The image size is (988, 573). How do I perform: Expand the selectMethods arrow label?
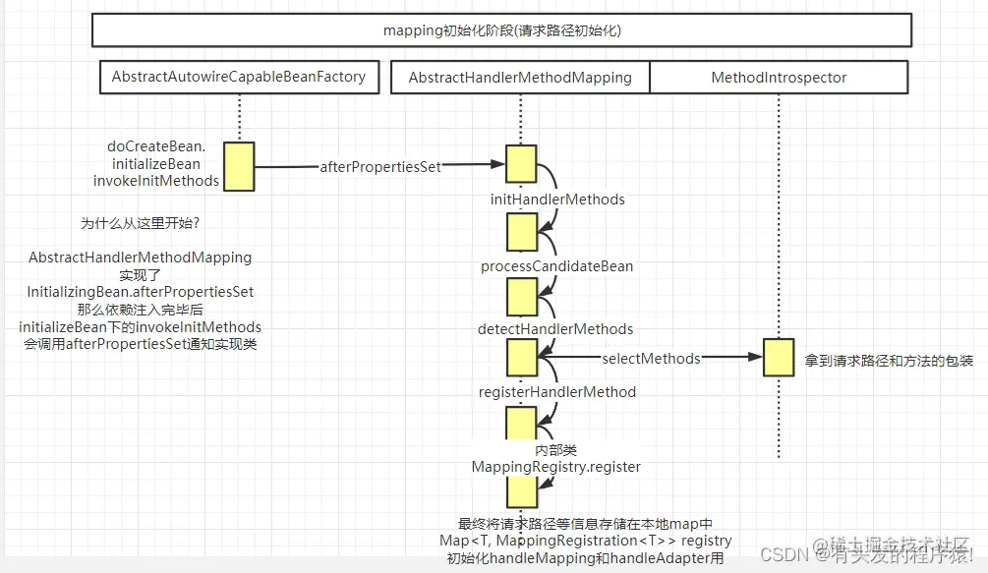[651, 359]
